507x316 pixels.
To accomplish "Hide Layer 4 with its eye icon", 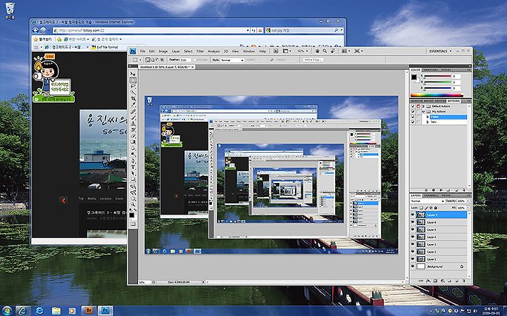I will (x=413, y=237).
